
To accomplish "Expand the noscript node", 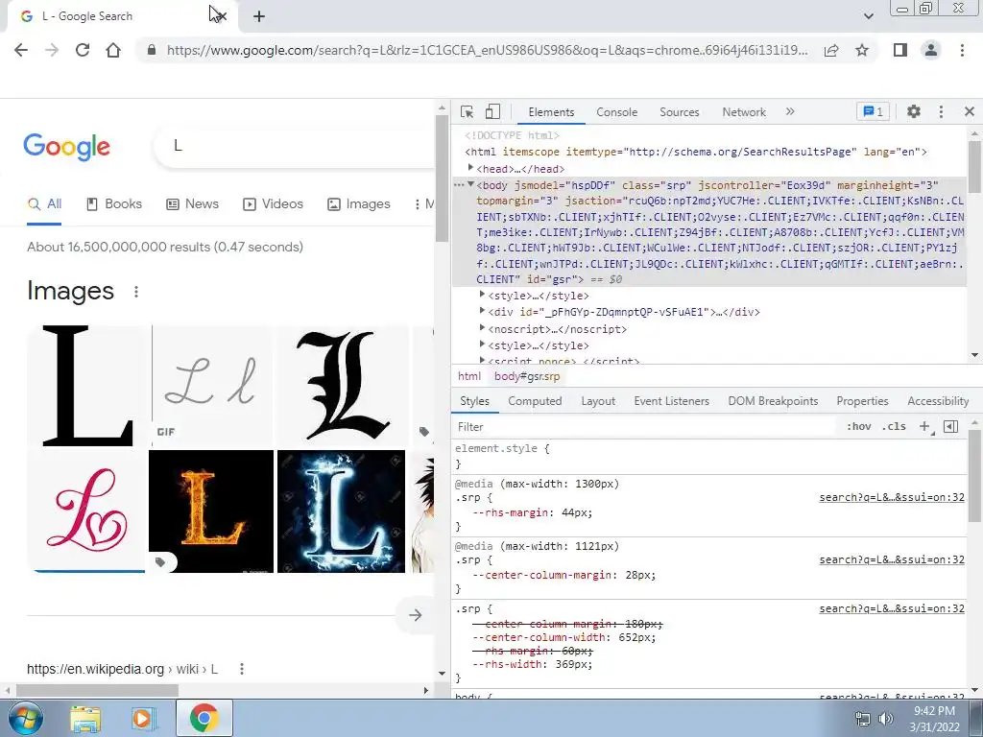I will 482,328.
